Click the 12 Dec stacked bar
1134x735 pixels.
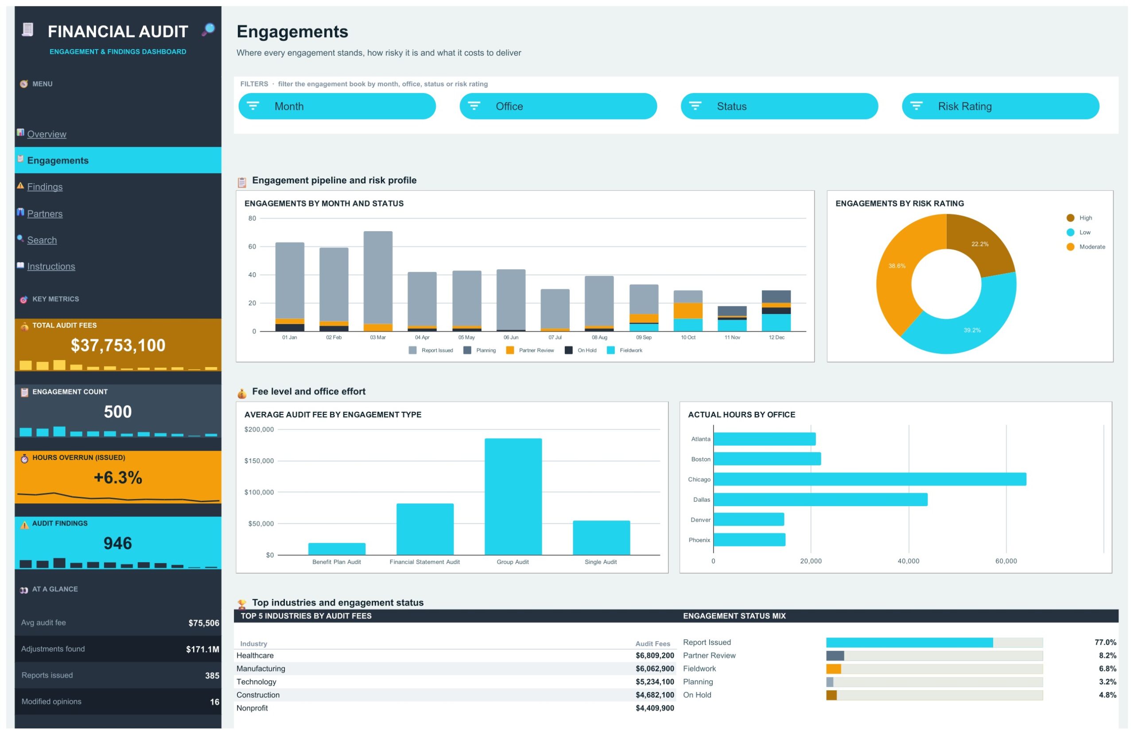click(776, 310)
